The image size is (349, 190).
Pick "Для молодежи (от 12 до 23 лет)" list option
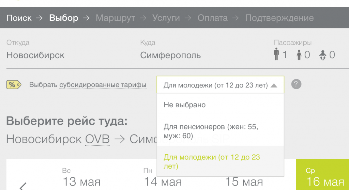(x=212, y=162)
